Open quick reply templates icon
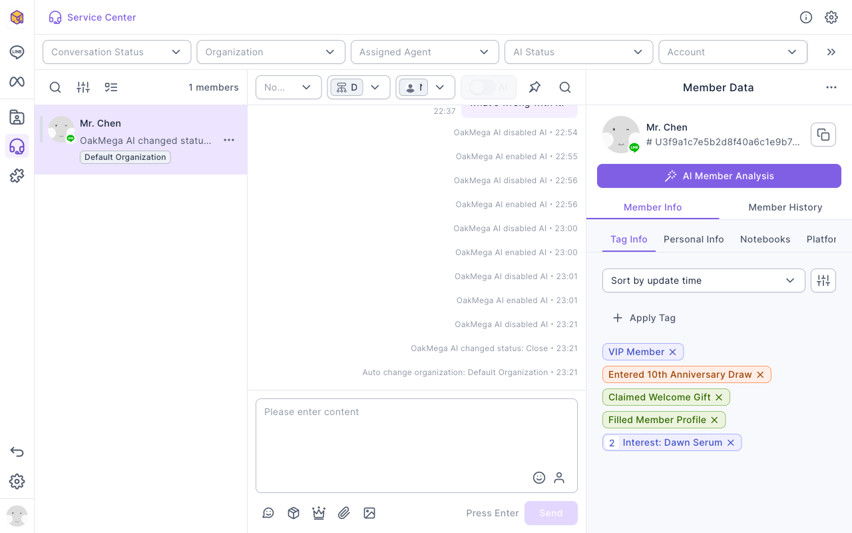Image resolution: width=852 pixels, height=533 pixels. [x=268, y=513]
